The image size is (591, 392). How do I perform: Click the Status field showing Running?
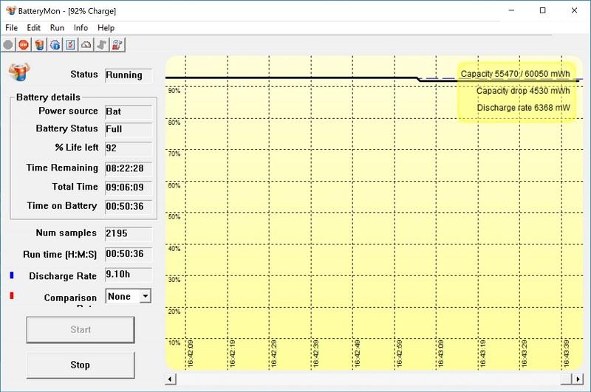129,75
